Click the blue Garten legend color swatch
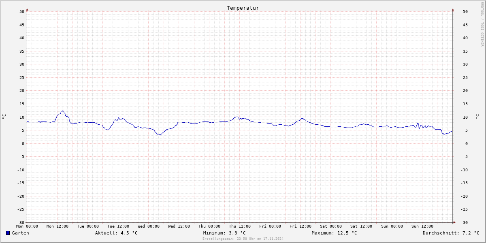The image size is (486, 243). pos(8,233)
